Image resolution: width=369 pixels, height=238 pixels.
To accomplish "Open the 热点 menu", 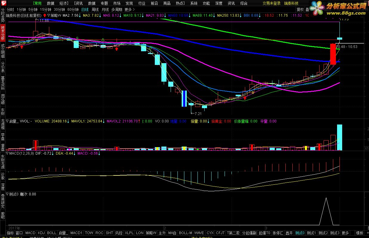I will 180,3.
